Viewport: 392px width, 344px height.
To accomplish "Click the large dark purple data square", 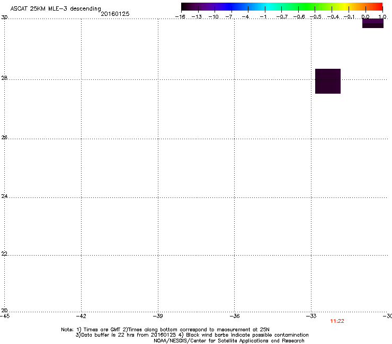I will click(328, 81).
